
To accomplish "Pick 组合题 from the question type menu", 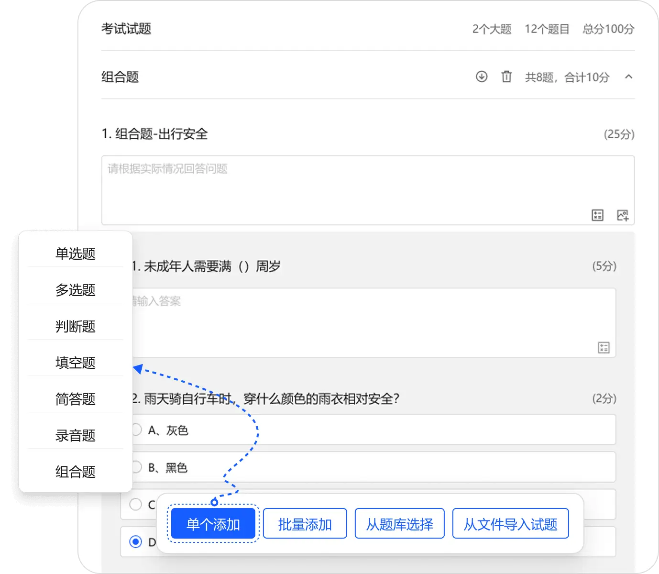I will click(x=76, y=472).
